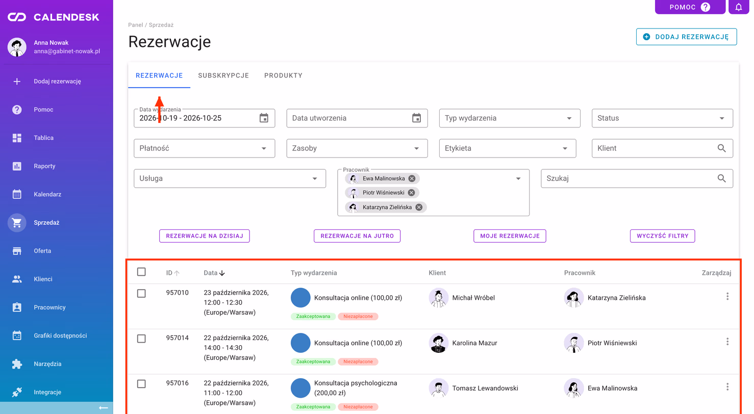Click the Pomoc button in top bar
Viewport: 754px width, 414px height.
[690, 7]
